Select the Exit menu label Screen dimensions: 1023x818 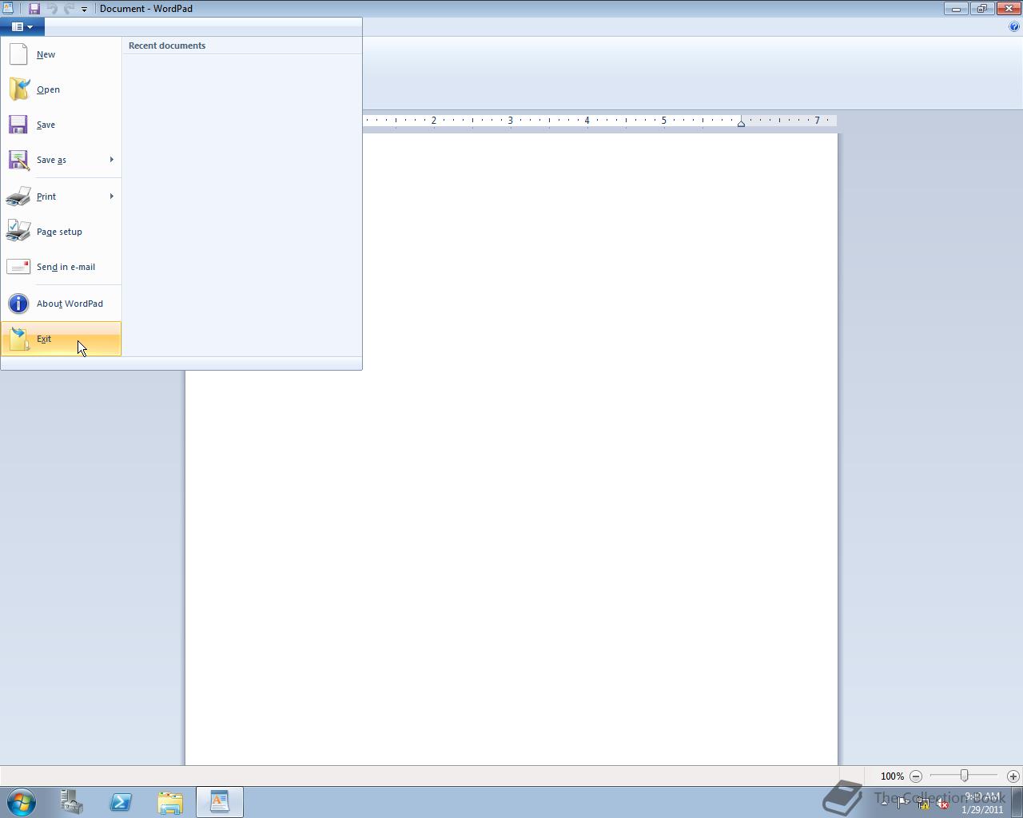coord(44,339)
